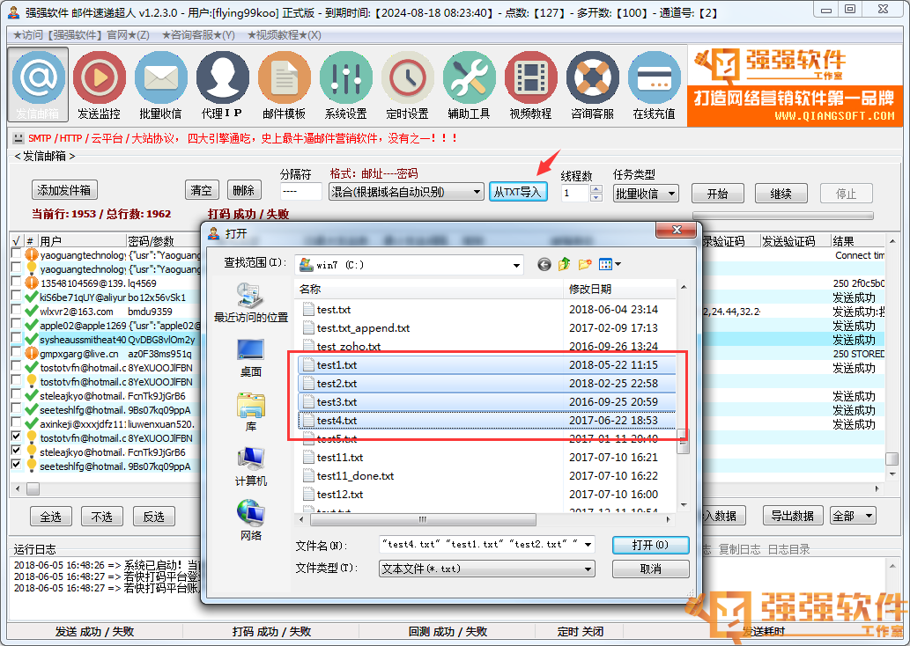The height and width of the screenshot is (646, 910).
Task: Go up one folder level in dialog
Action: pyautogui.click(x=564, y=265)
